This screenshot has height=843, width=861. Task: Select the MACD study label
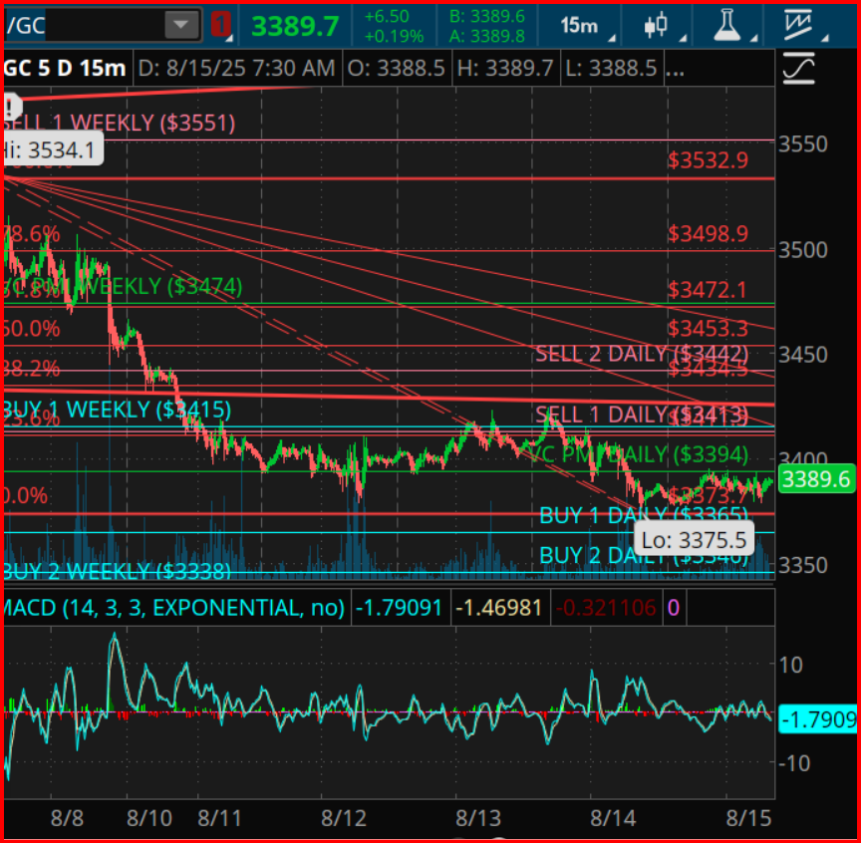172,607
